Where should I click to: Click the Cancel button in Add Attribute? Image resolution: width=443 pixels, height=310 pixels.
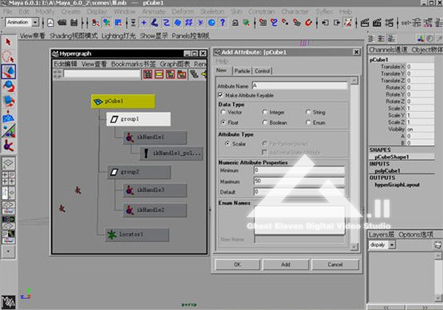point(335,265)
